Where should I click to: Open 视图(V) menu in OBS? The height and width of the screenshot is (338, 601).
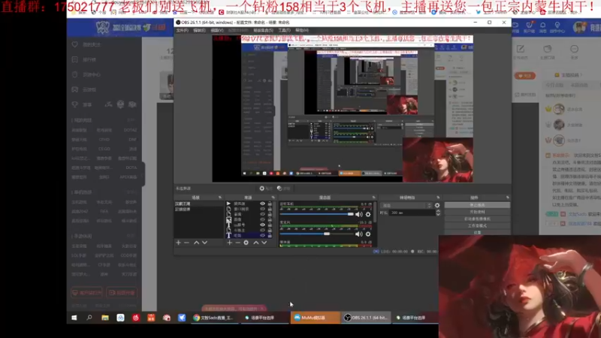216,30
